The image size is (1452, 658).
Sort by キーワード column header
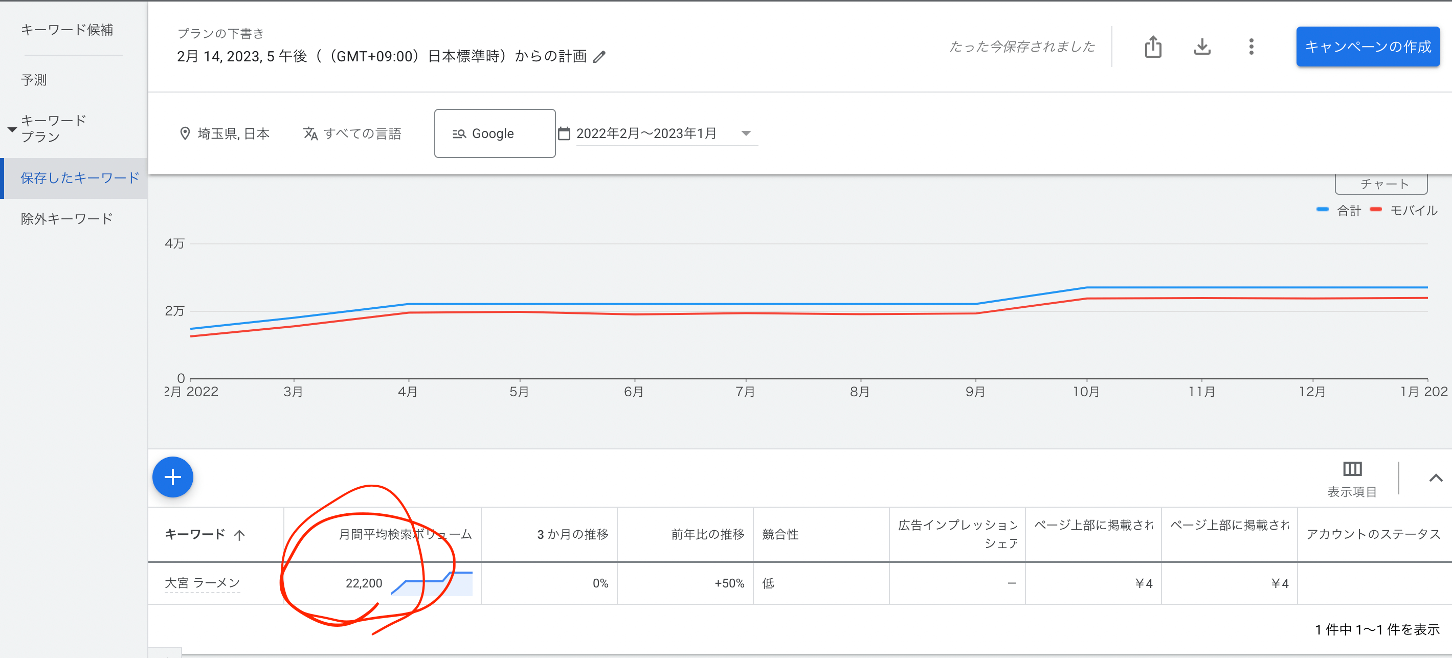point(195,534)
